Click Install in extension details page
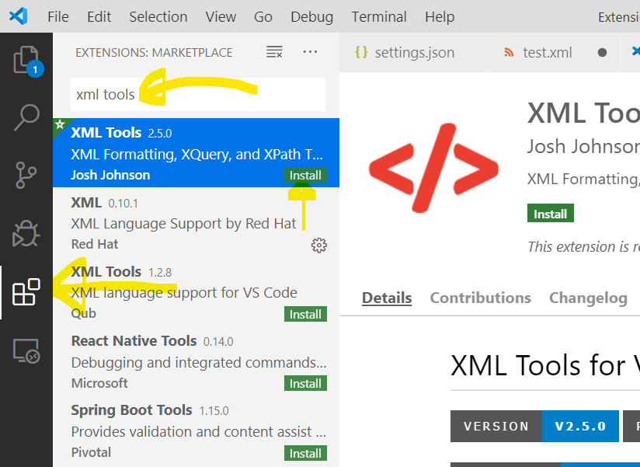Screen dimensions: 640x467 tap(550, 213)
